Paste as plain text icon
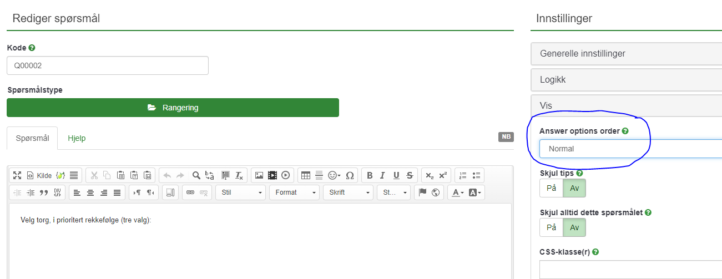722x279 pixels. (x=134, y=175)
